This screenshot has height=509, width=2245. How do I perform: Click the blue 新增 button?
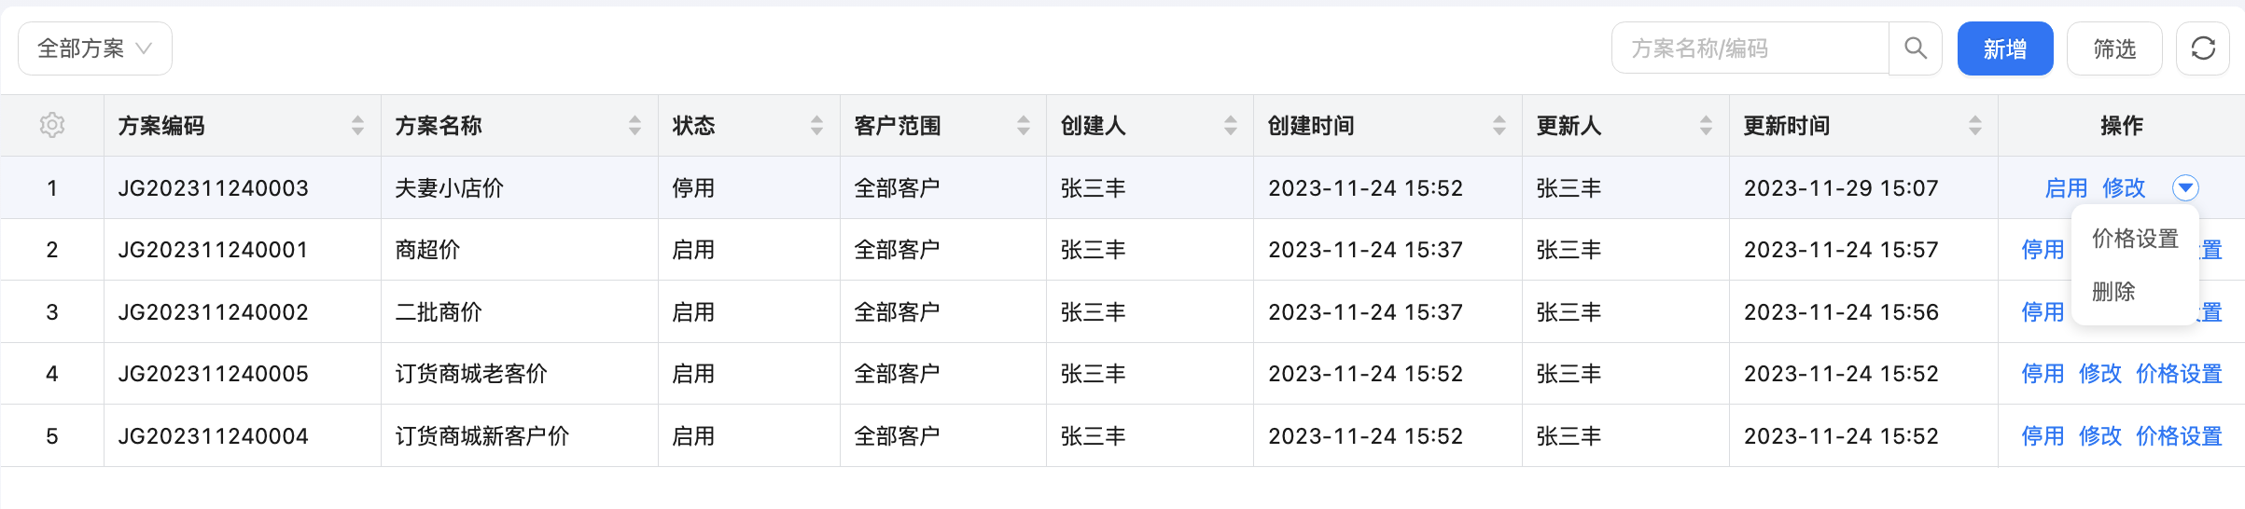(x=2005, y=48)
